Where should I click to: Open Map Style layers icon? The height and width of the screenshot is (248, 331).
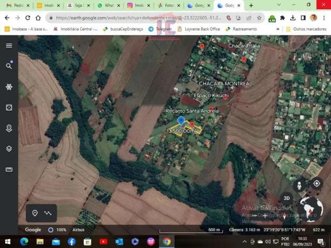pos(9,149)
